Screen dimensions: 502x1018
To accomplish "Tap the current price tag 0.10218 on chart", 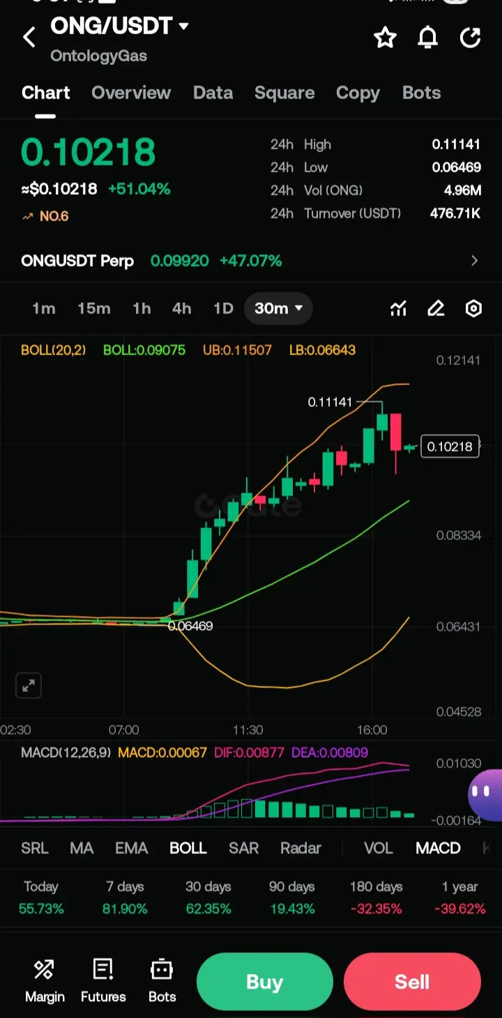I will [450, 447].
